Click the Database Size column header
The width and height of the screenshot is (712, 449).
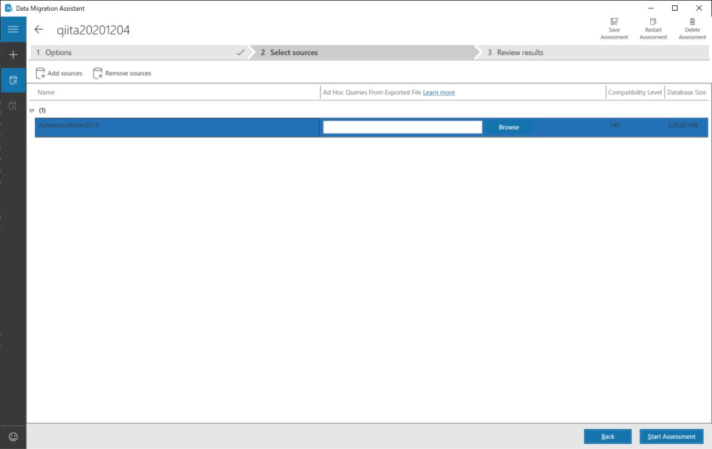tap(686, 93)
